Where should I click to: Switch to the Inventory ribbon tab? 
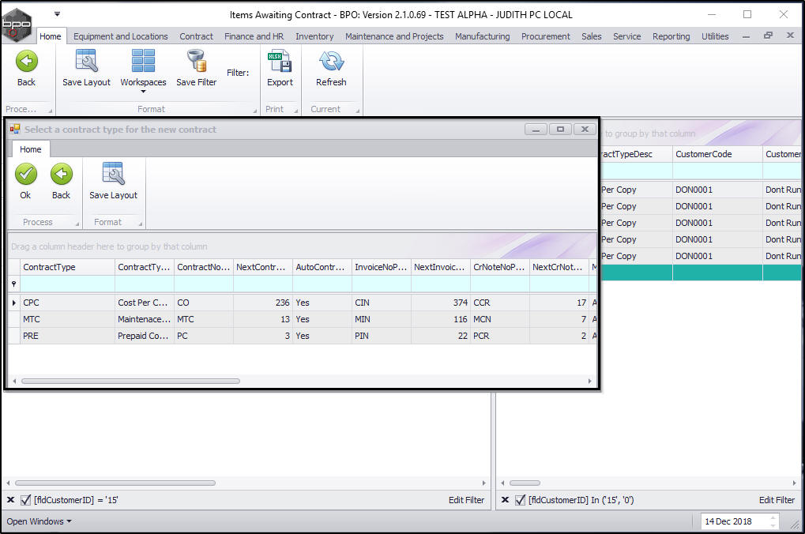click(x=314, y=36)
